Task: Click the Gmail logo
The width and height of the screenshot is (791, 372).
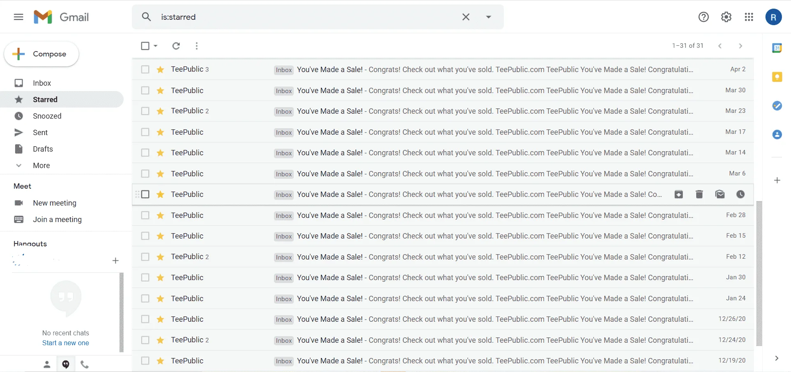Action: coord(61,17)
